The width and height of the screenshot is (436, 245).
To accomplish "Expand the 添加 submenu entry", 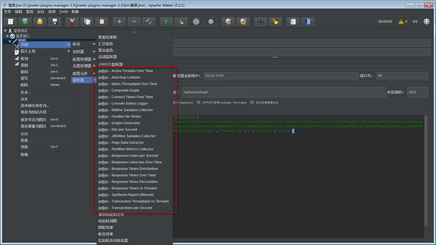I will (45, 44).
